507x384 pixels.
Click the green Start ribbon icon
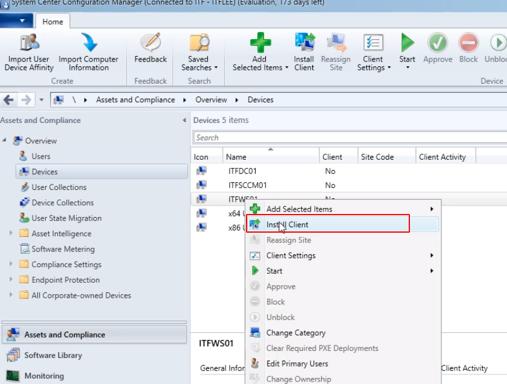click(408, 43)
